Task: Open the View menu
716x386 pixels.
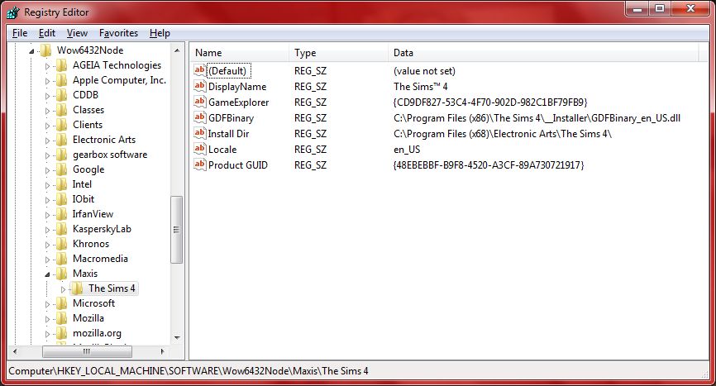Action: tap(77, 33)
